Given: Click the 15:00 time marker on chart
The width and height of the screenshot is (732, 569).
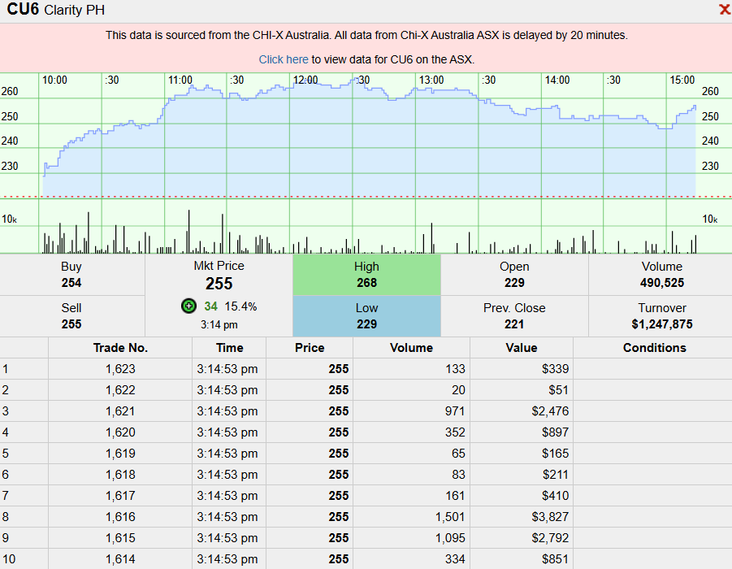Looking at the screenshot, I should tap(682, 80).
